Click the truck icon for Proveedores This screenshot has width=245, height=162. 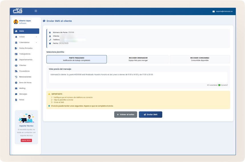coord(16,71)
